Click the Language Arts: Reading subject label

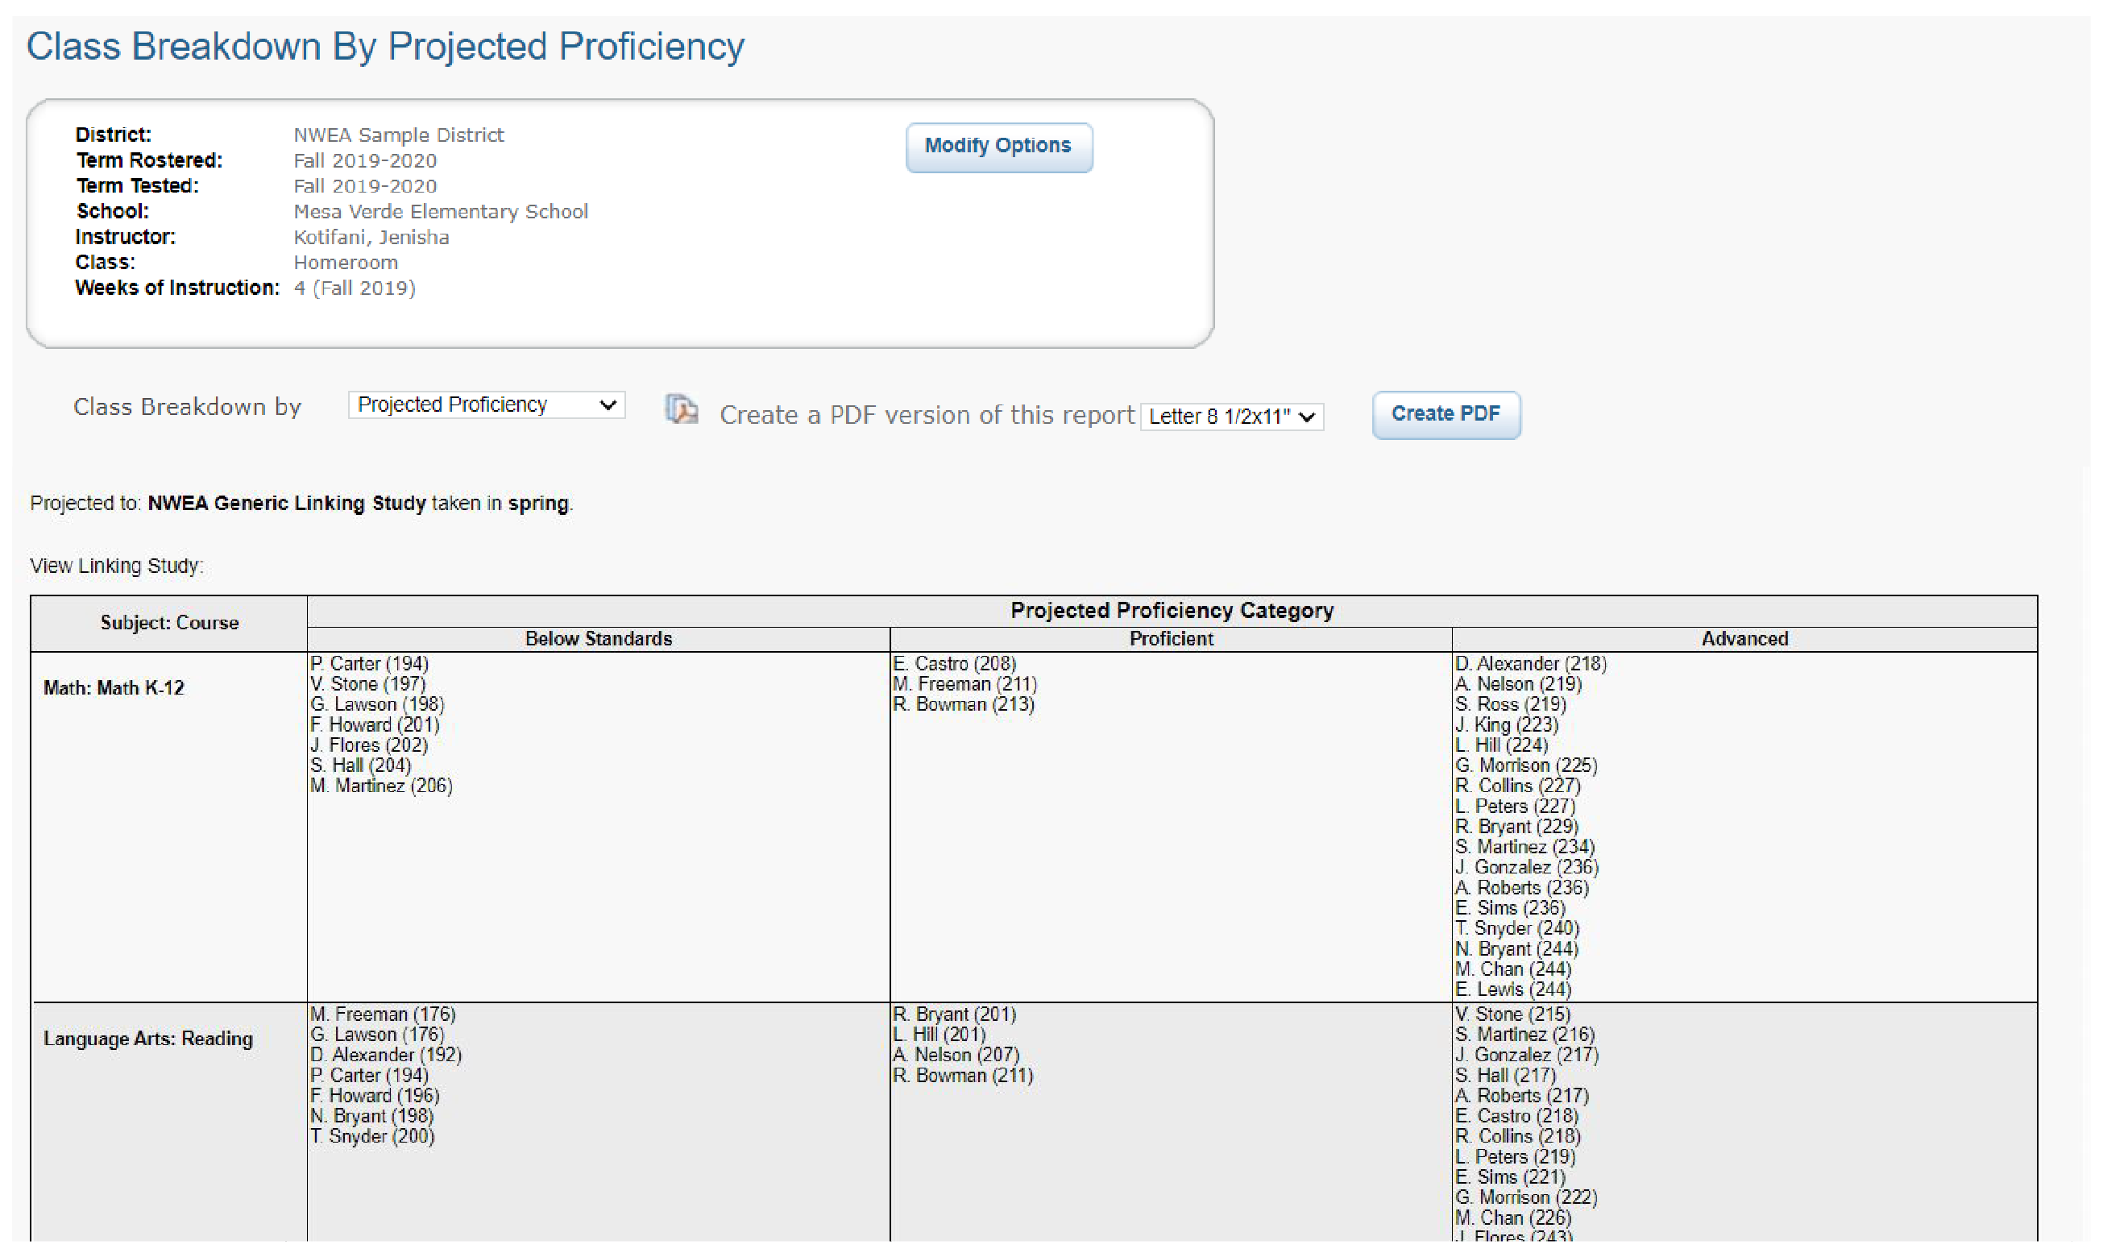click(x=147, y=1039)
